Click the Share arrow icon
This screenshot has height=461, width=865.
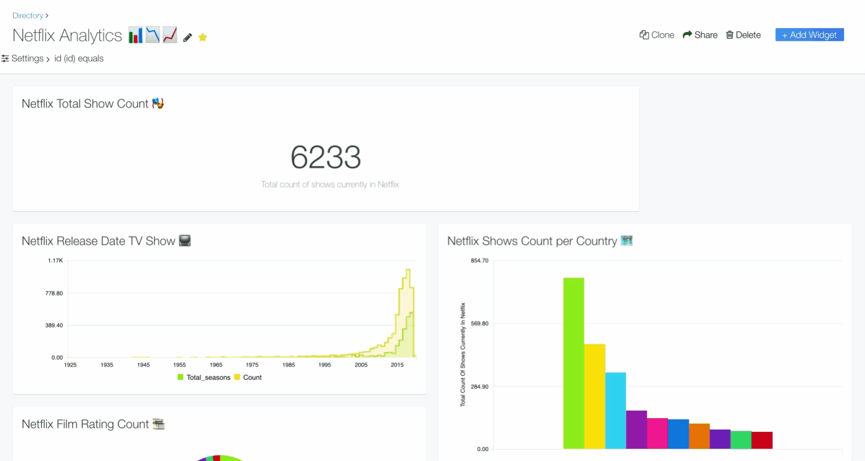(x=687, y=35)
